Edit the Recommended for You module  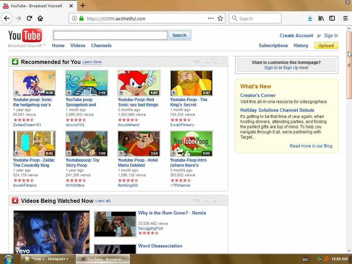tap(196, 62)
